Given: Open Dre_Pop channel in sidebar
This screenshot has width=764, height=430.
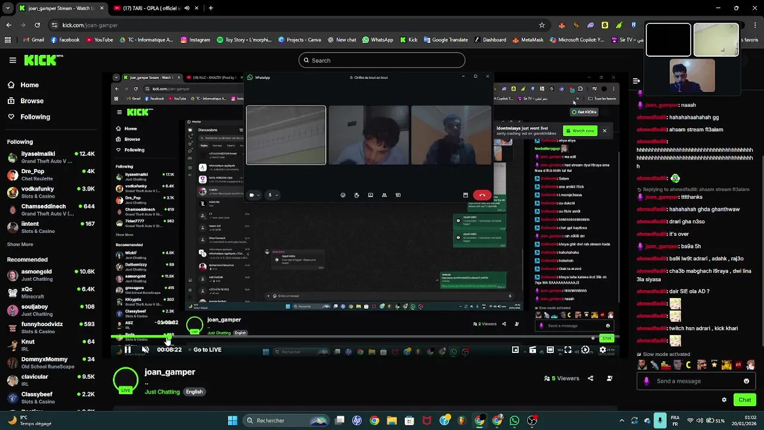Looking at the screenshot, I should coord(51,175).
